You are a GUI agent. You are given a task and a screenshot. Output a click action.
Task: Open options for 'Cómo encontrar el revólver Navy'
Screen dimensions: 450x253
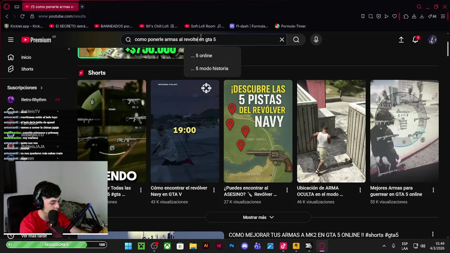[214, 190]
